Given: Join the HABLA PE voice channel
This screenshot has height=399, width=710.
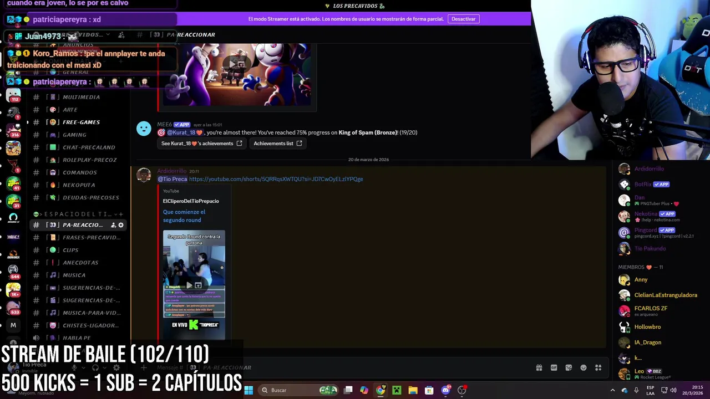Looking at the screenshot, I should point(78,337).
